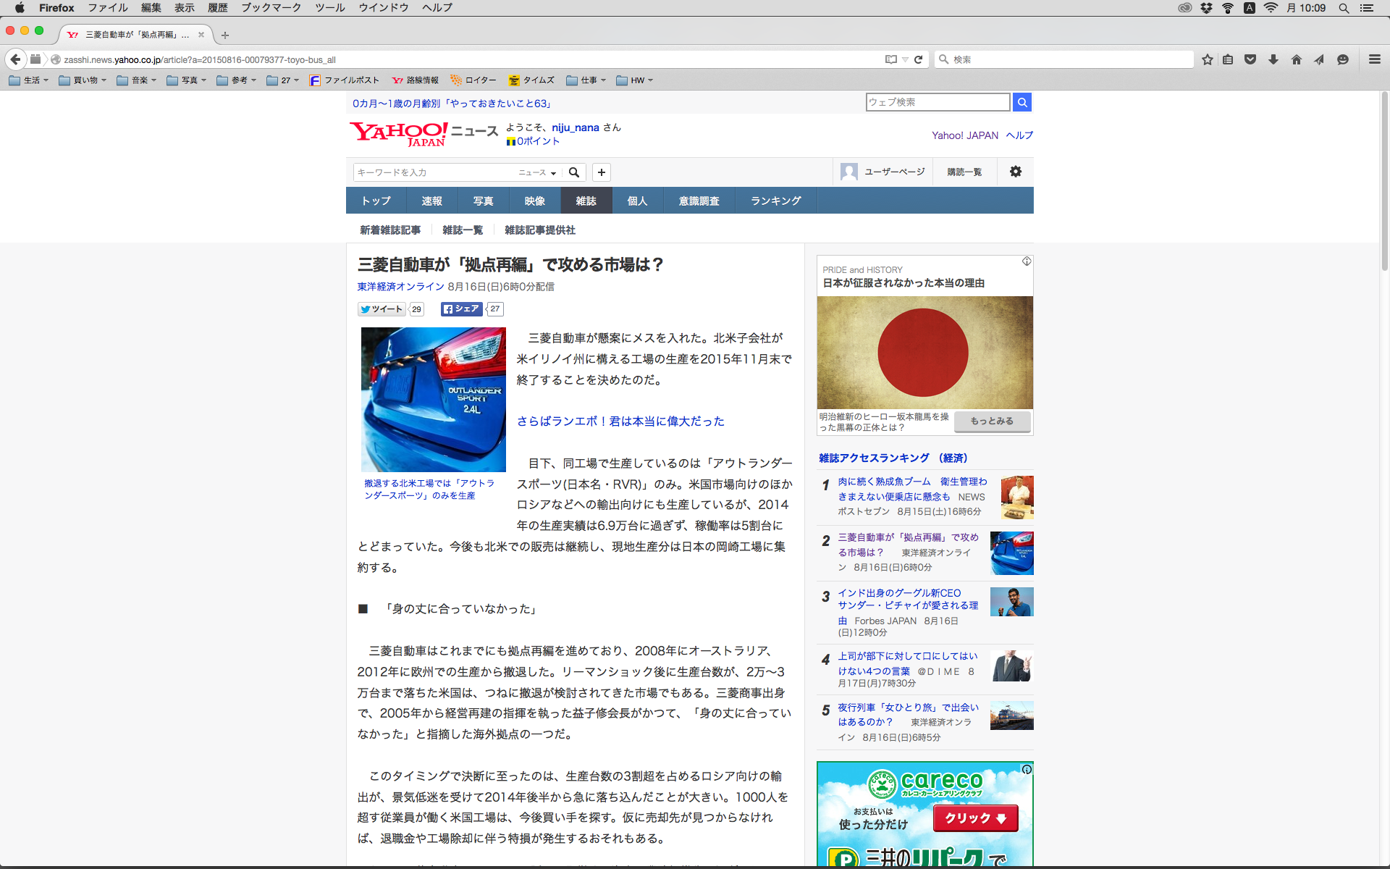Click the page vertical scrollbar
This screenshot has width=1390, height=869.
tap(1384, 181)
